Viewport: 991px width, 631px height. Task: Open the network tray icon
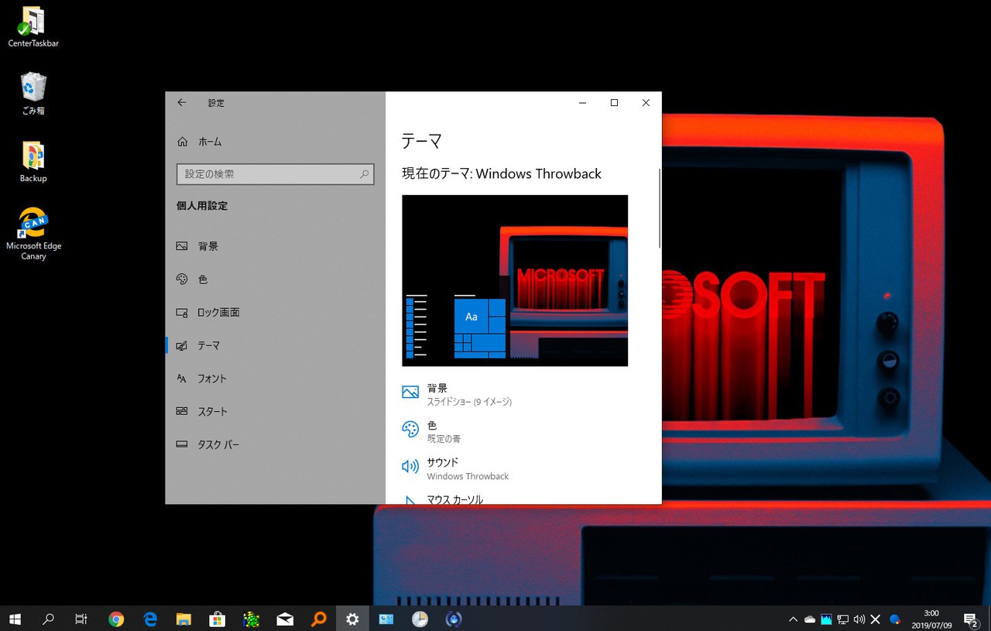pos(843,619)
